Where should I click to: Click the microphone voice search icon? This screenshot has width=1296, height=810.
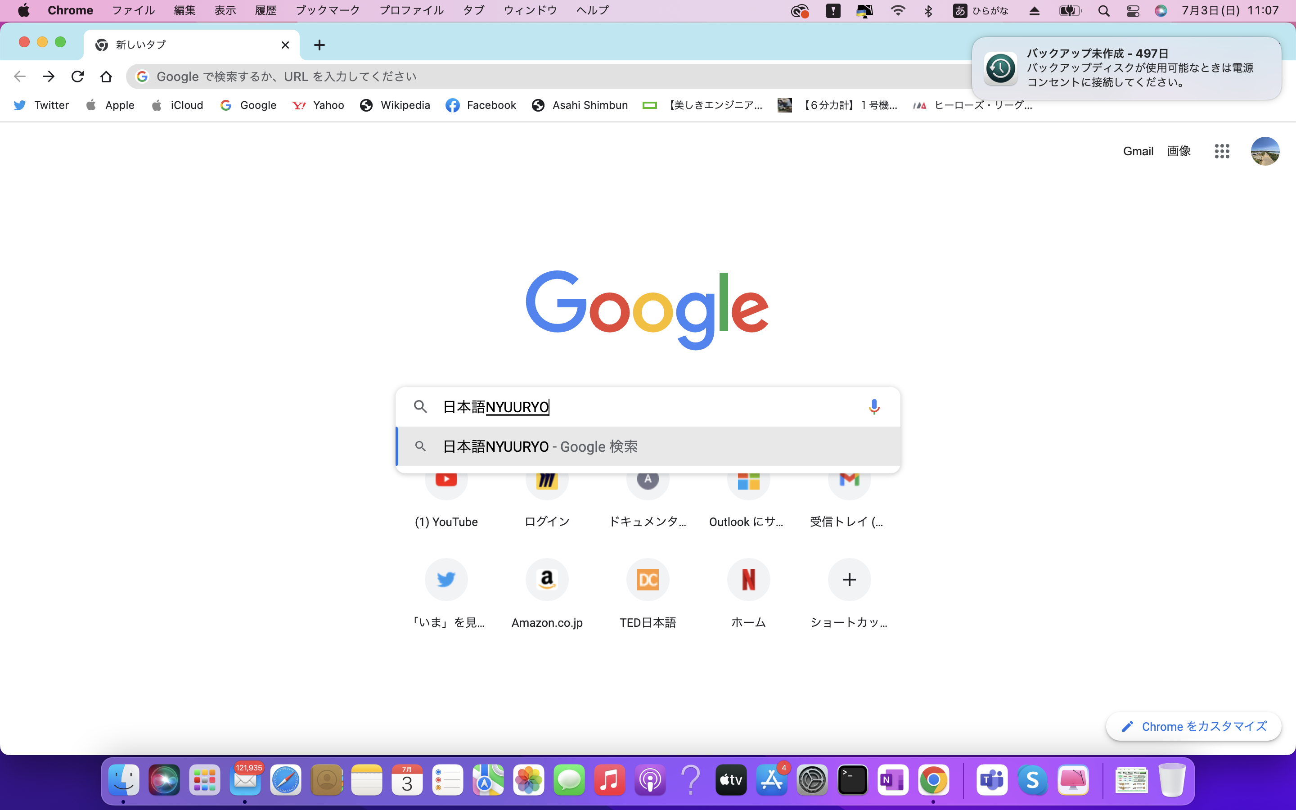pos(873,407)
